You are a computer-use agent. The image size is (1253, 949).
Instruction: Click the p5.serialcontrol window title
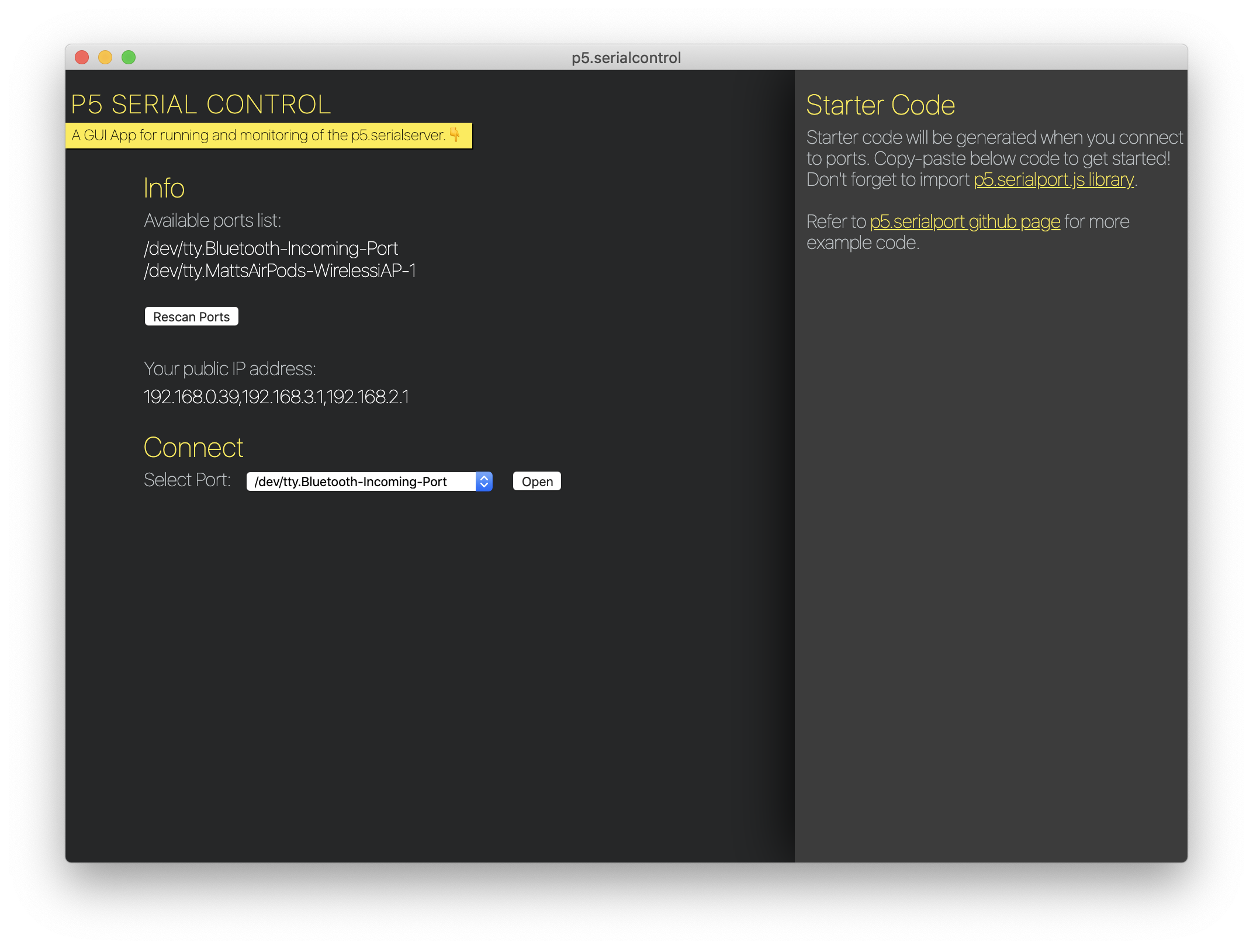(x=626, y=57)
